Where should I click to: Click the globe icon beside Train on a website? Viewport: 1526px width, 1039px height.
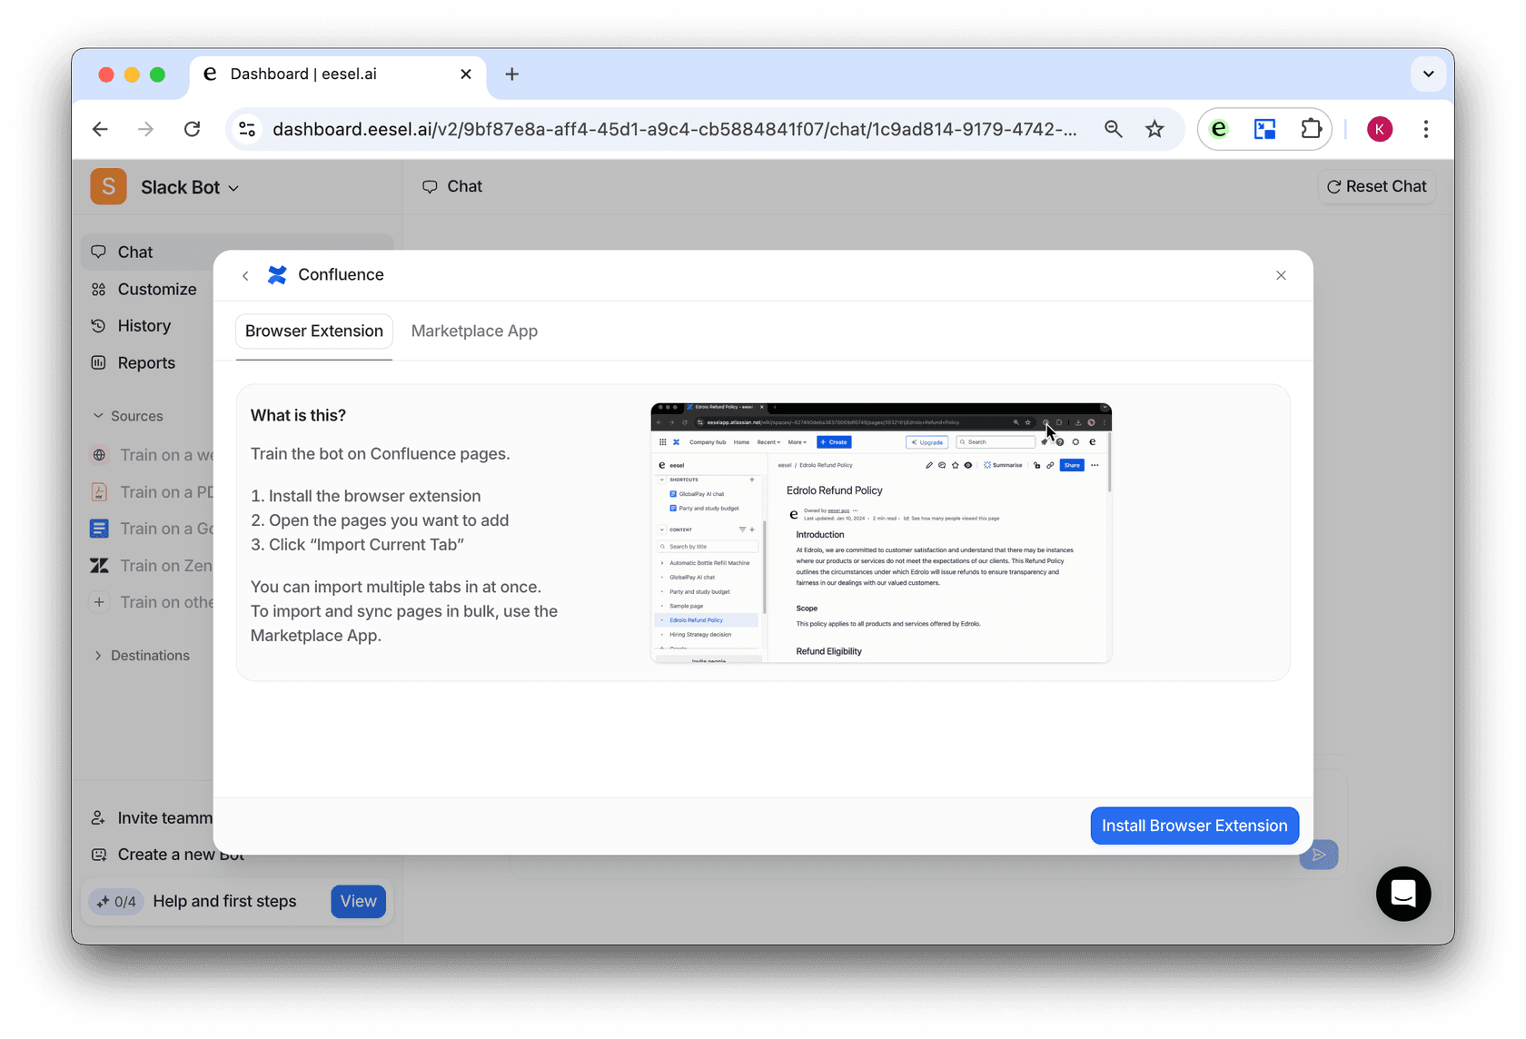point(100,455)
